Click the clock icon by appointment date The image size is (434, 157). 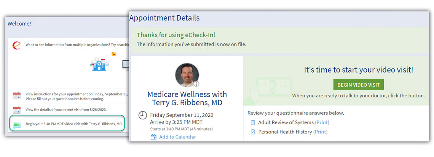click(142, 115)
